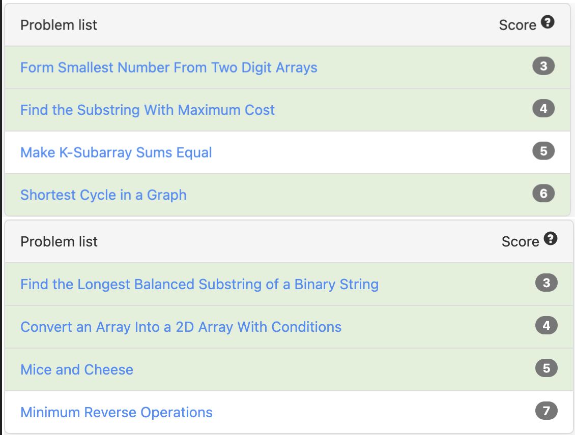The width and height of the screenshot is (575, 435).
Task: Click score badge 4 for Convert an Array
Action: click(547, 325)
